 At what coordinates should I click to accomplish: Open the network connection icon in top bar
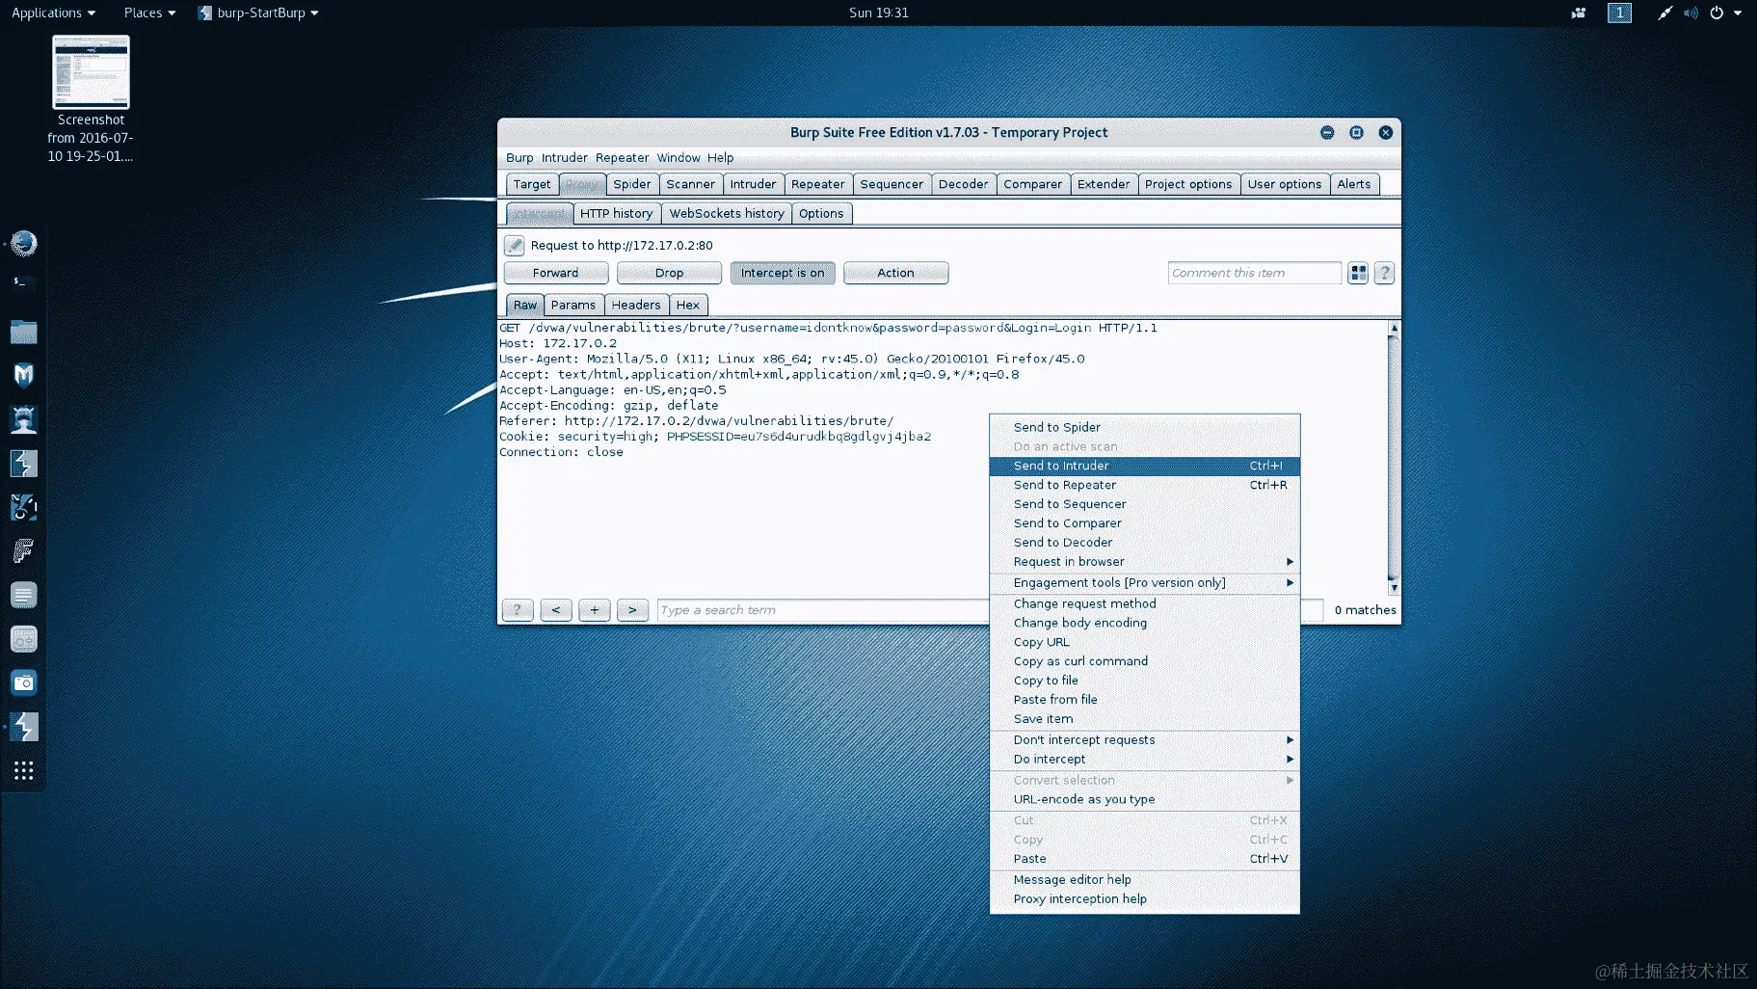[x=1664, y=13]
